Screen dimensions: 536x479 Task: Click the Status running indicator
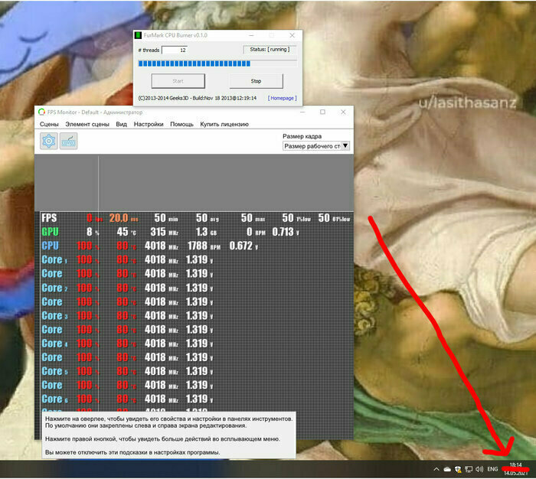click(270, 50)
